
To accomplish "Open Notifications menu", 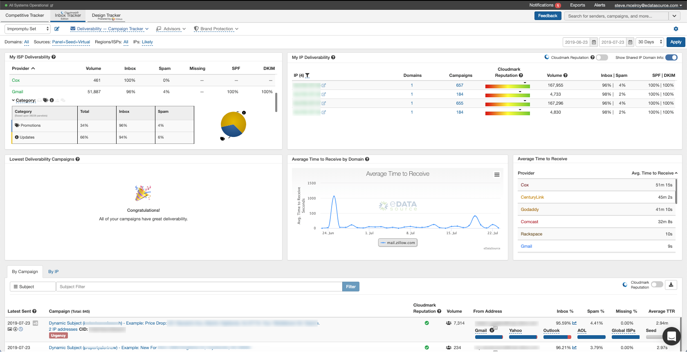I will [x=545, y=5].
